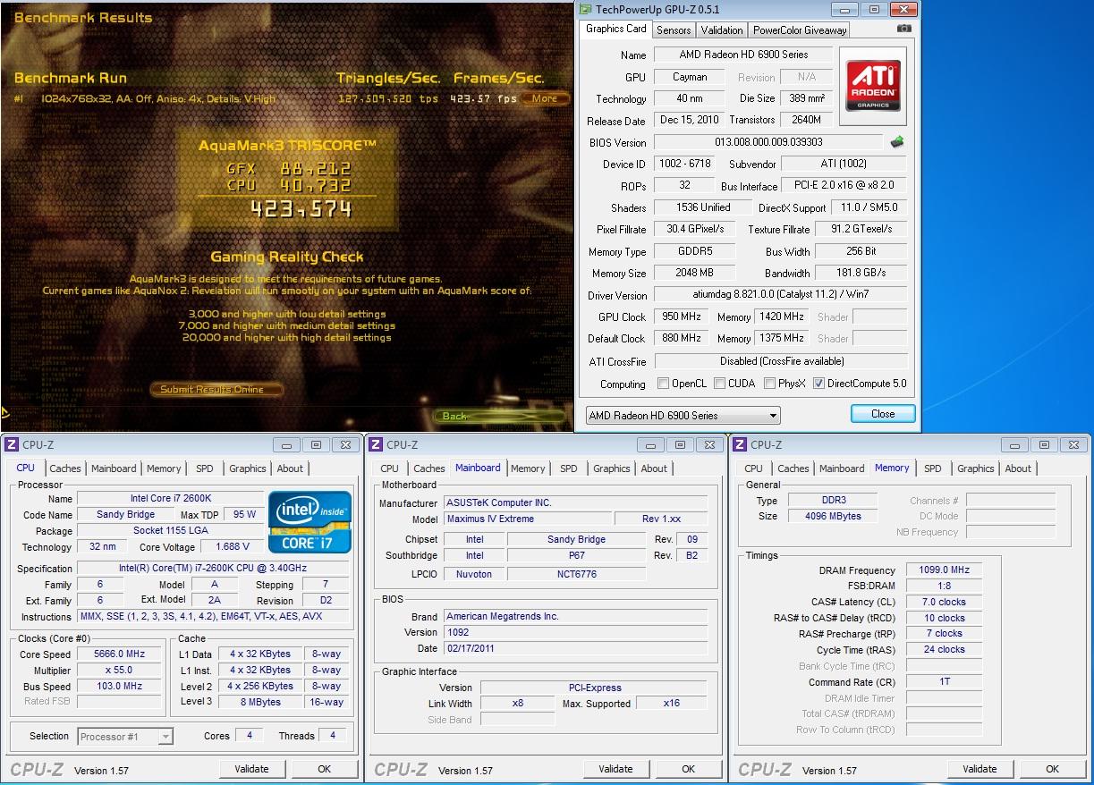Click the ATI CrossFire Disabled field
The width and height of the screenshot is (1094, 785).
pos(781,361)
